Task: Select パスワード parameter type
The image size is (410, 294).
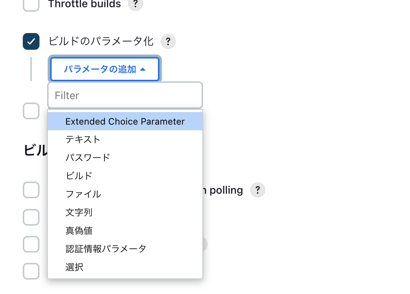Action: 125,158
